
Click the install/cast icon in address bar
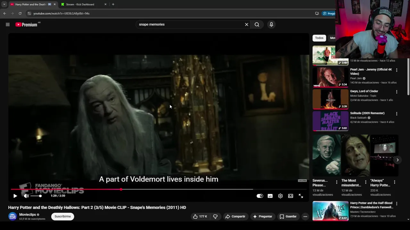[x=317, y=13]
